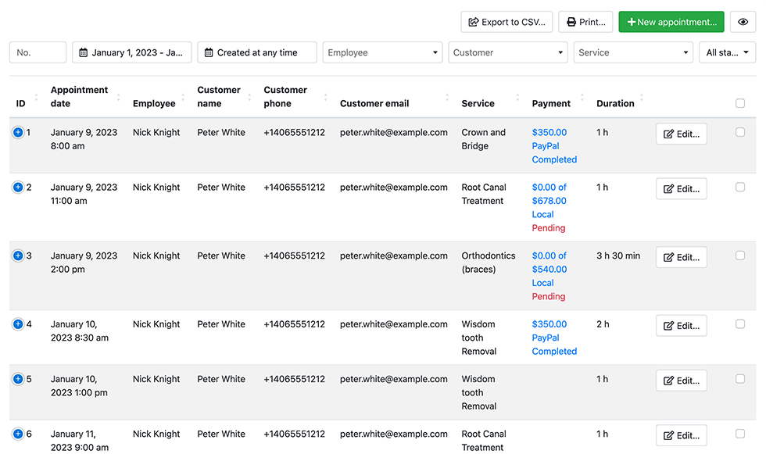766x454 pixels.
Task: Click the '$350.00 PayPal Completed' payment link
Action: click(x=553, y=145)
